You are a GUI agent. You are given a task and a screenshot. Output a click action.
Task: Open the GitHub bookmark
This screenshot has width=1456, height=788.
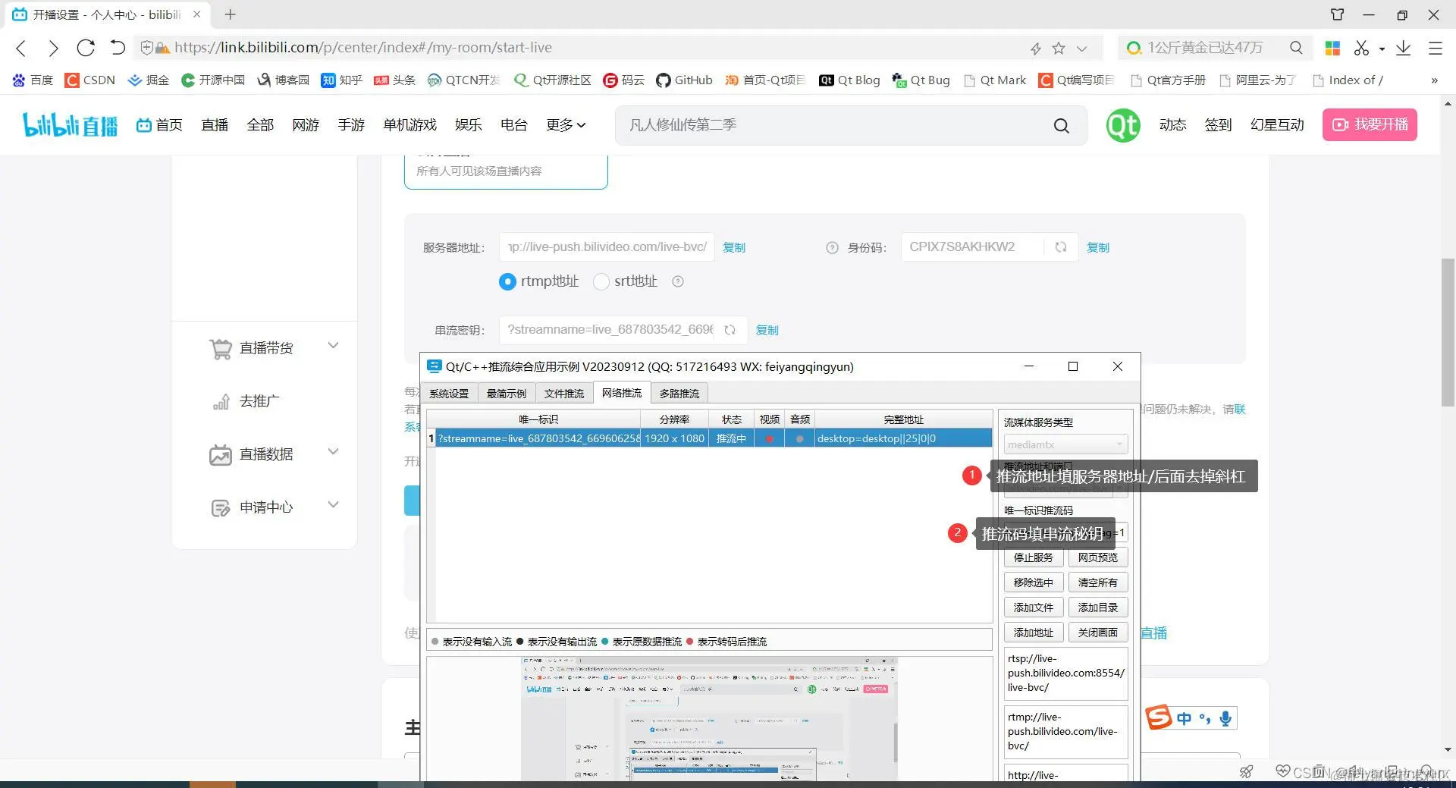pyautogui.click(x=684, y=80)
